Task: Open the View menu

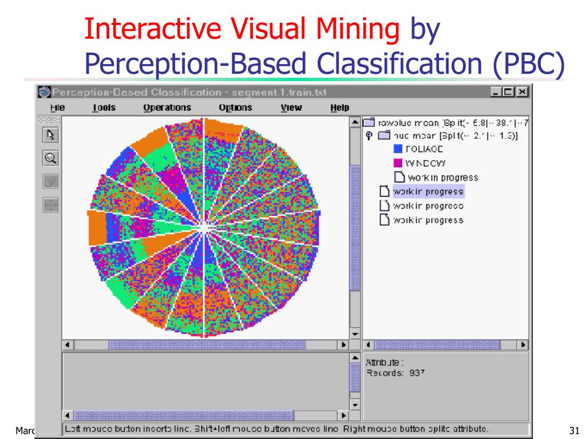Action: tap(291, 108)
